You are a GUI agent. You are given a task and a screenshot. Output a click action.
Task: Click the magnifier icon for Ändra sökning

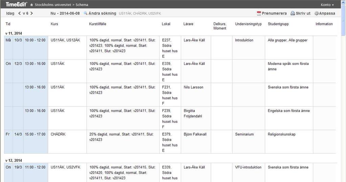pyautogui.click(x=86, y=13)
